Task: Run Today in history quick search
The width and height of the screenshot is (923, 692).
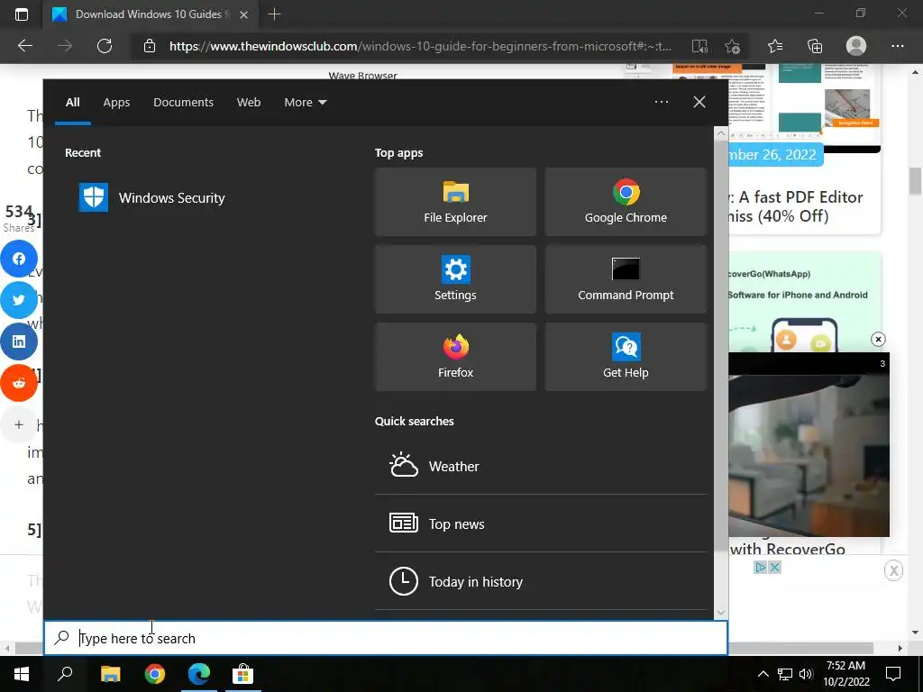Action: (541, 581)
